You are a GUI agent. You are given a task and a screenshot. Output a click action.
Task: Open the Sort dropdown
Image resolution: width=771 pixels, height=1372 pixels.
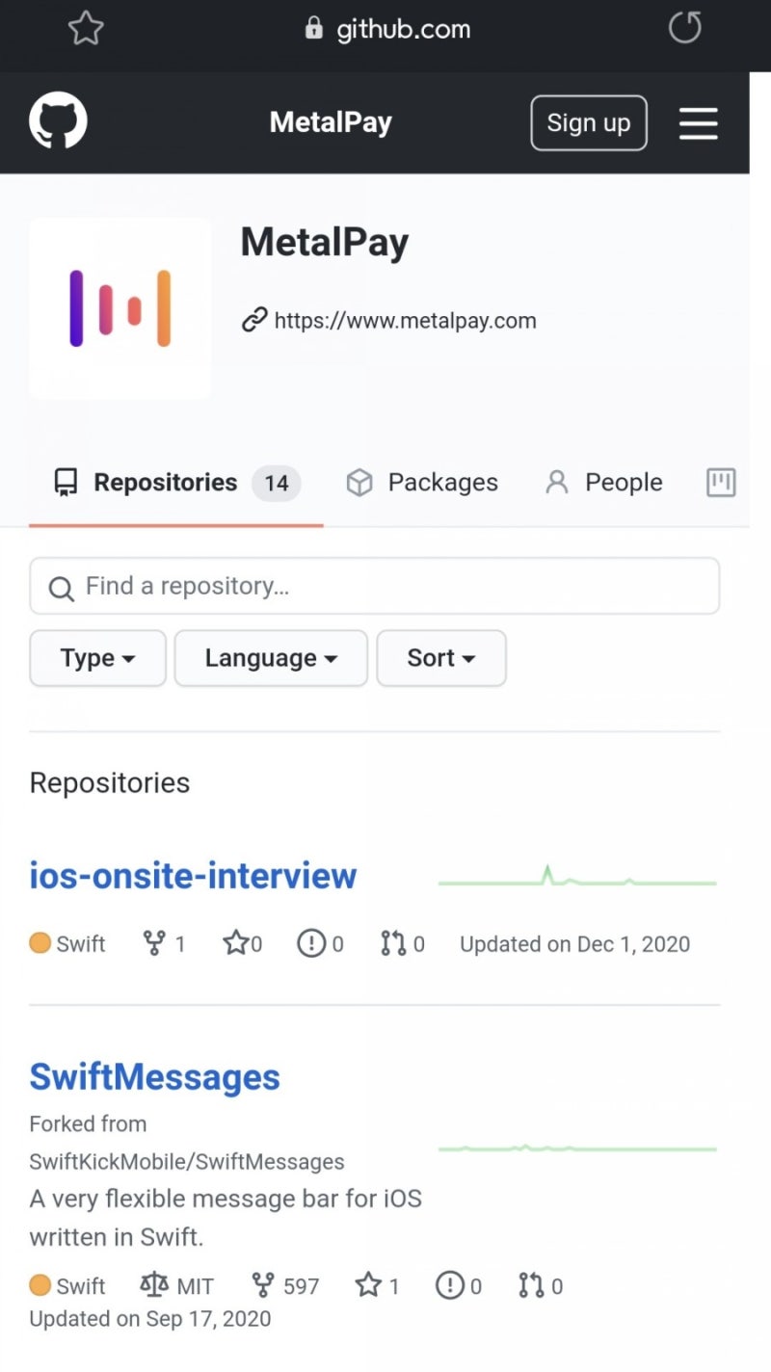point(441,658)
